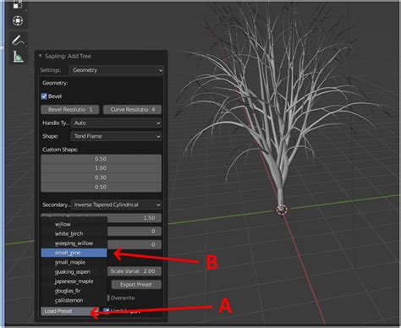Open the Shape dropdown showing Tend Flame

point(116,136)
